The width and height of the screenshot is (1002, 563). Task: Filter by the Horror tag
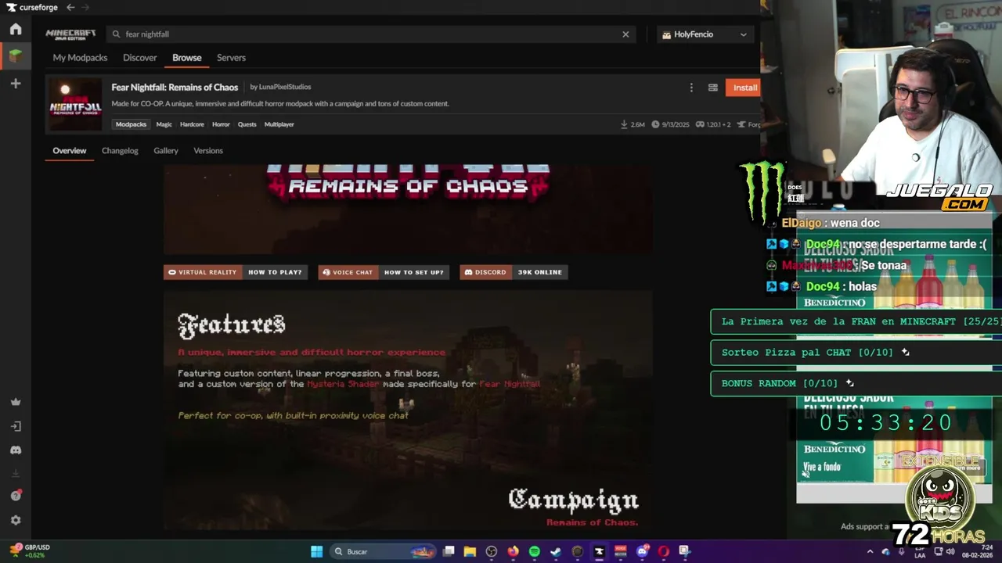[x=221, y=124]
